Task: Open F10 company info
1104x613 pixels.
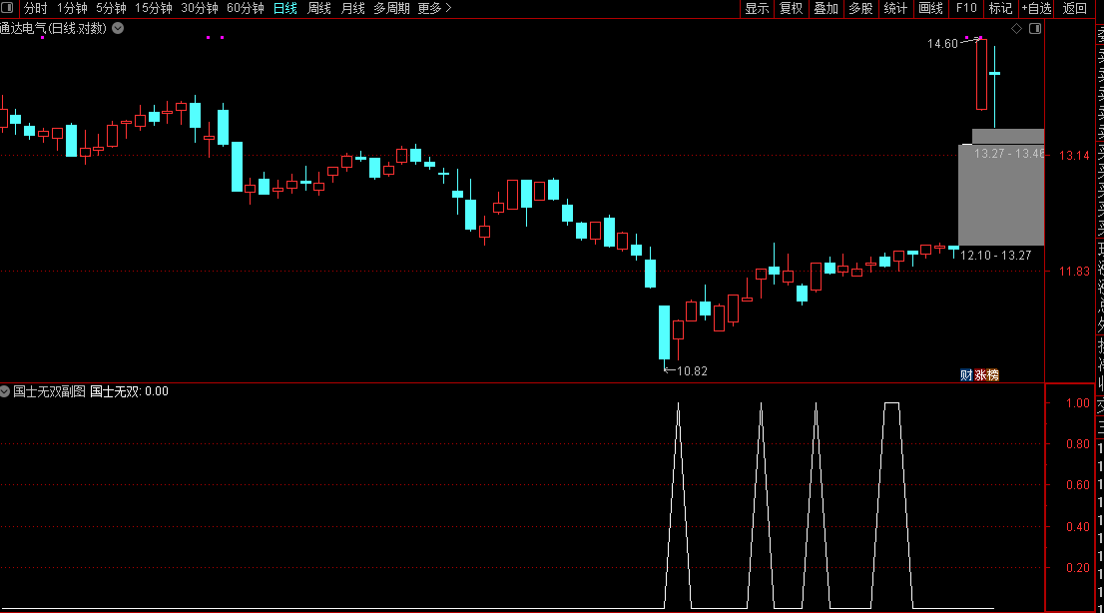Action: (966, 8)
